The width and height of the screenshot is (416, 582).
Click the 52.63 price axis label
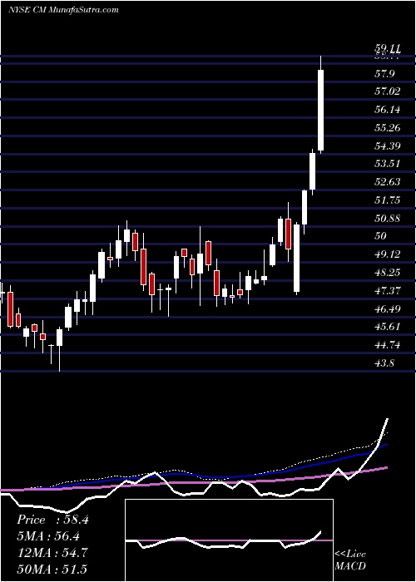[388, 182]
